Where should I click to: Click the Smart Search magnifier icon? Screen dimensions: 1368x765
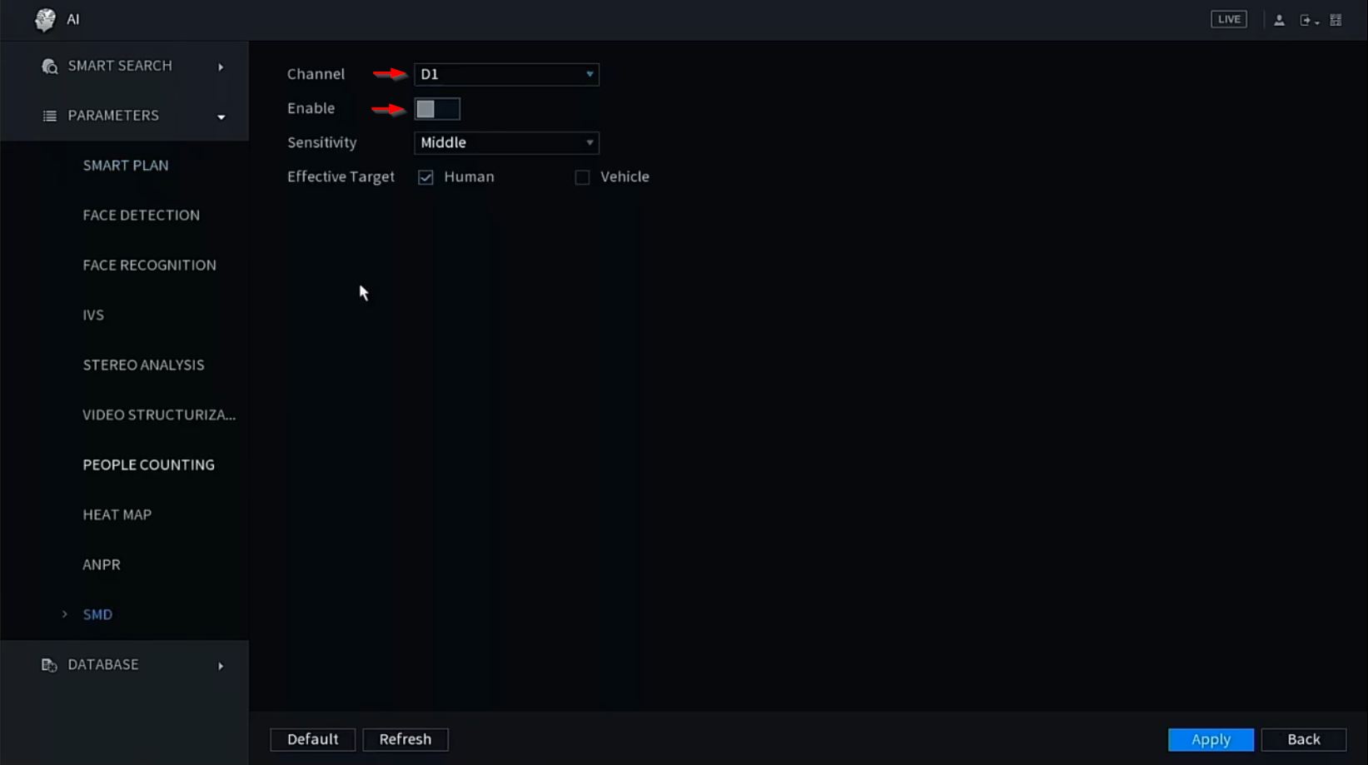coord(49,66)
